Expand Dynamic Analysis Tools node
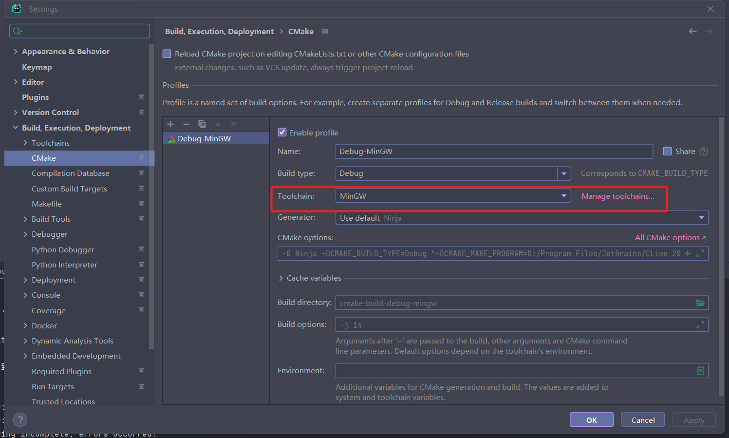This screenshot has height=438, width=729. point(25,341)
